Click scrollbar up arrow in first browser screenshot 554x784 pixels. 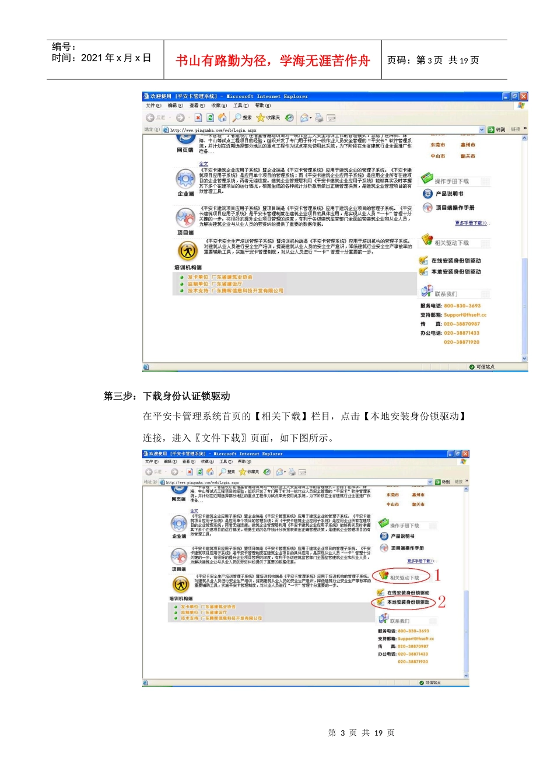pyautogui.click(x=524, y=138)
